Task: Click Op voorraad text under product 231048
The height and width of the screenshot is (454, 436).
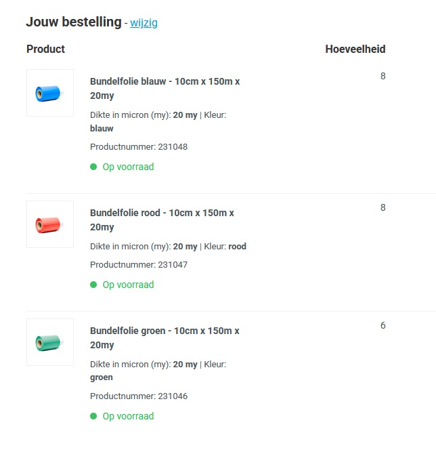Action: click(x=128, y=167)
